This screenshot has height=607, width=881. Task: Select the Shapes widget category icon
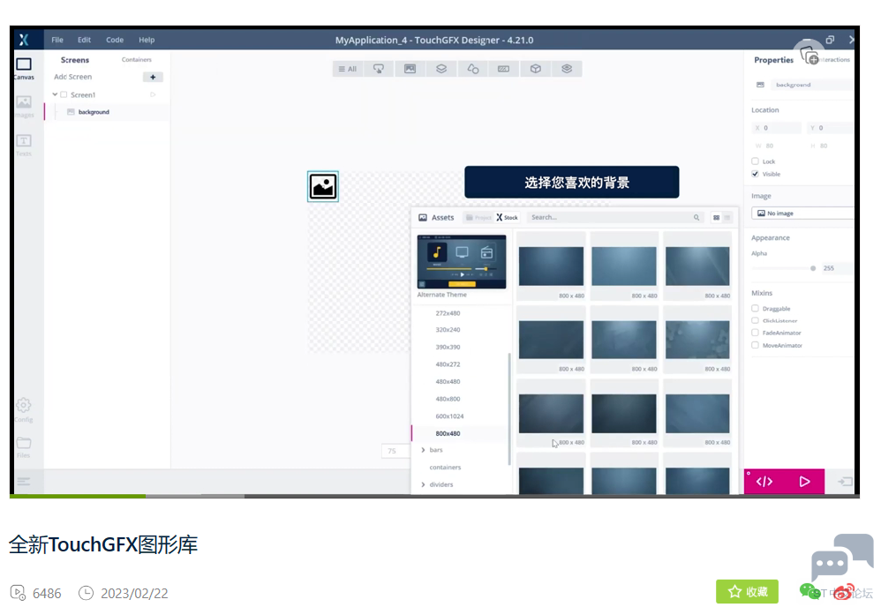(x=473, y=69)
